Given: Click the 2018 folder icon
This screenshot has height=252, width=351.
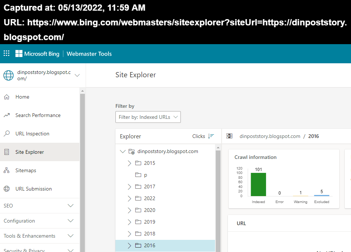Looking at the screenshot, I should click(x=138, y=234).
